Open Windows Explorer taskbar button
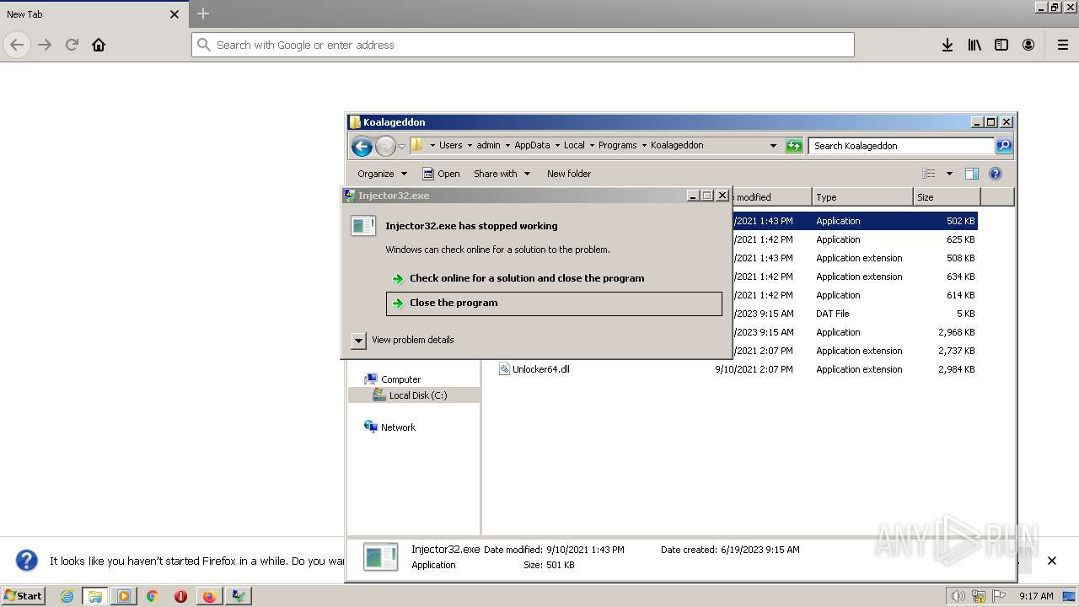 click(x=94, y=596)
